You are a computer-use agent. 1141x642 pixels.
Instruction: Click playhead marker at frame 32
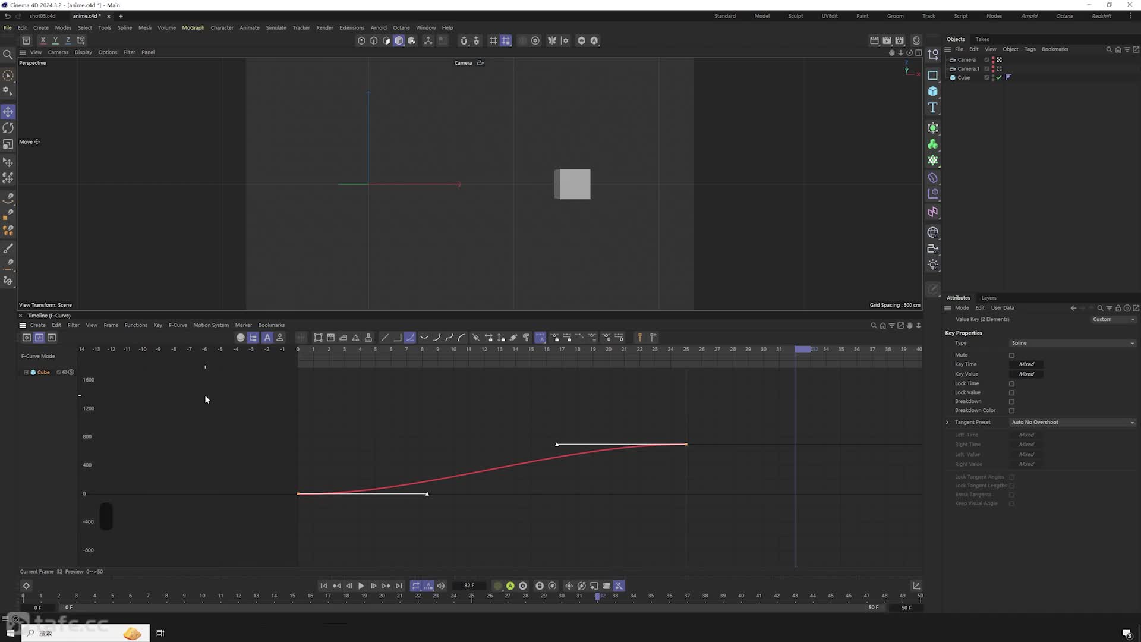click(x=803, y=349)
